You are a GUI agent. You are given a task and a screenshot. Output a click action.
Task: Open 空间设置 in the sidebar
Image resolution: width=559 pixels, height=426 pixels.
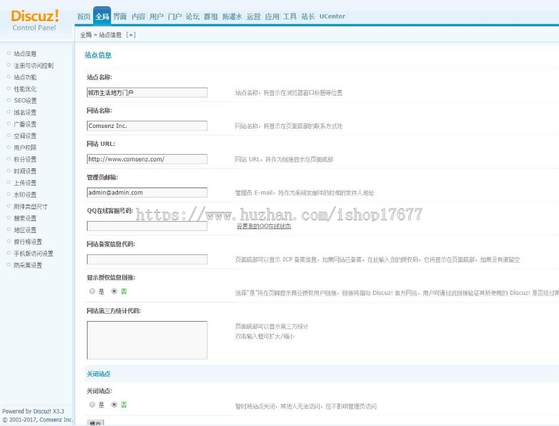[25, 136]
